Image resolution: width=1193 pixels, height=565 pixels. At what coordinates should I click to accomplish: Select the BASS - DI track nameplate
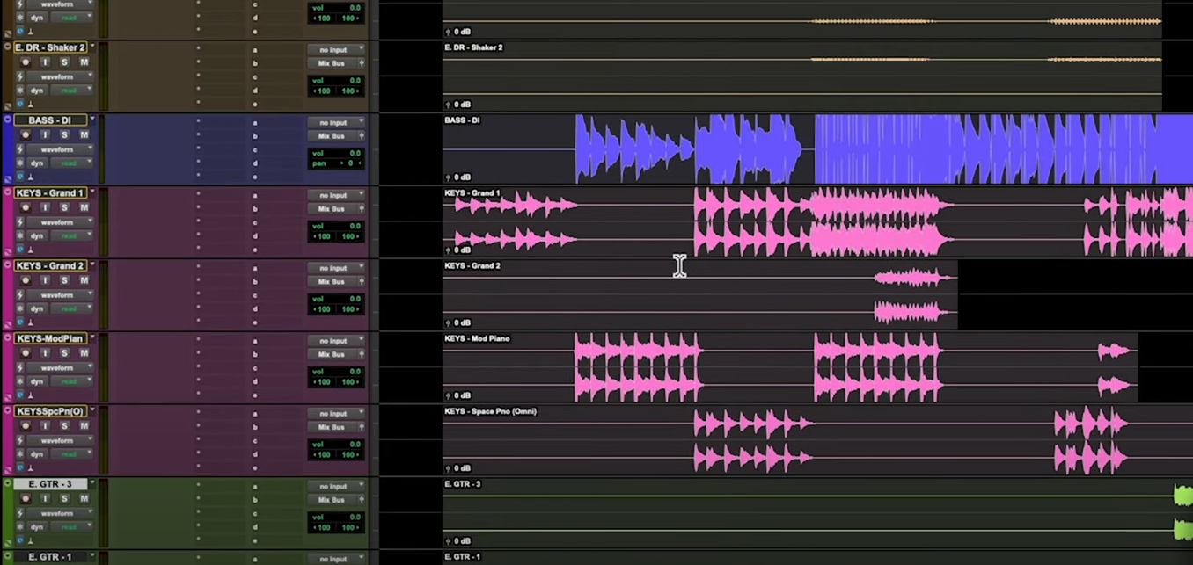(x=50, y=120)
